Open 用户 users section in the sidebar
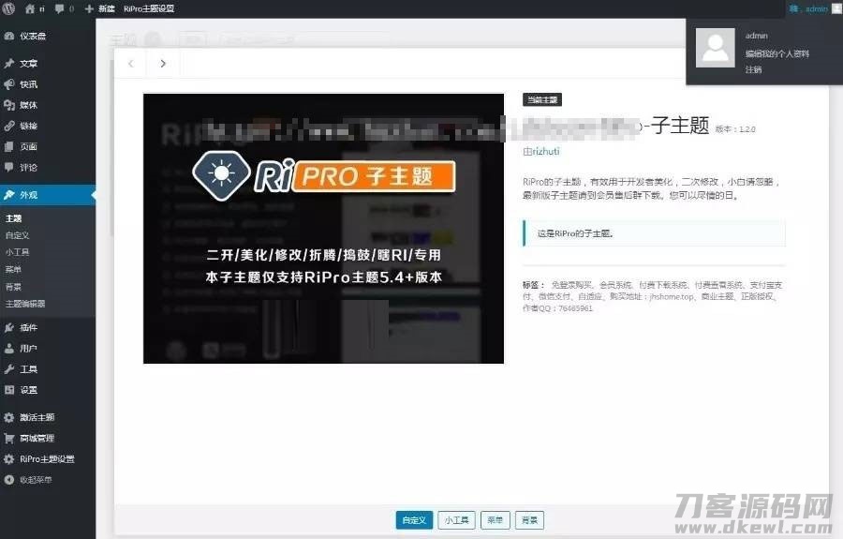 point(28,348)
